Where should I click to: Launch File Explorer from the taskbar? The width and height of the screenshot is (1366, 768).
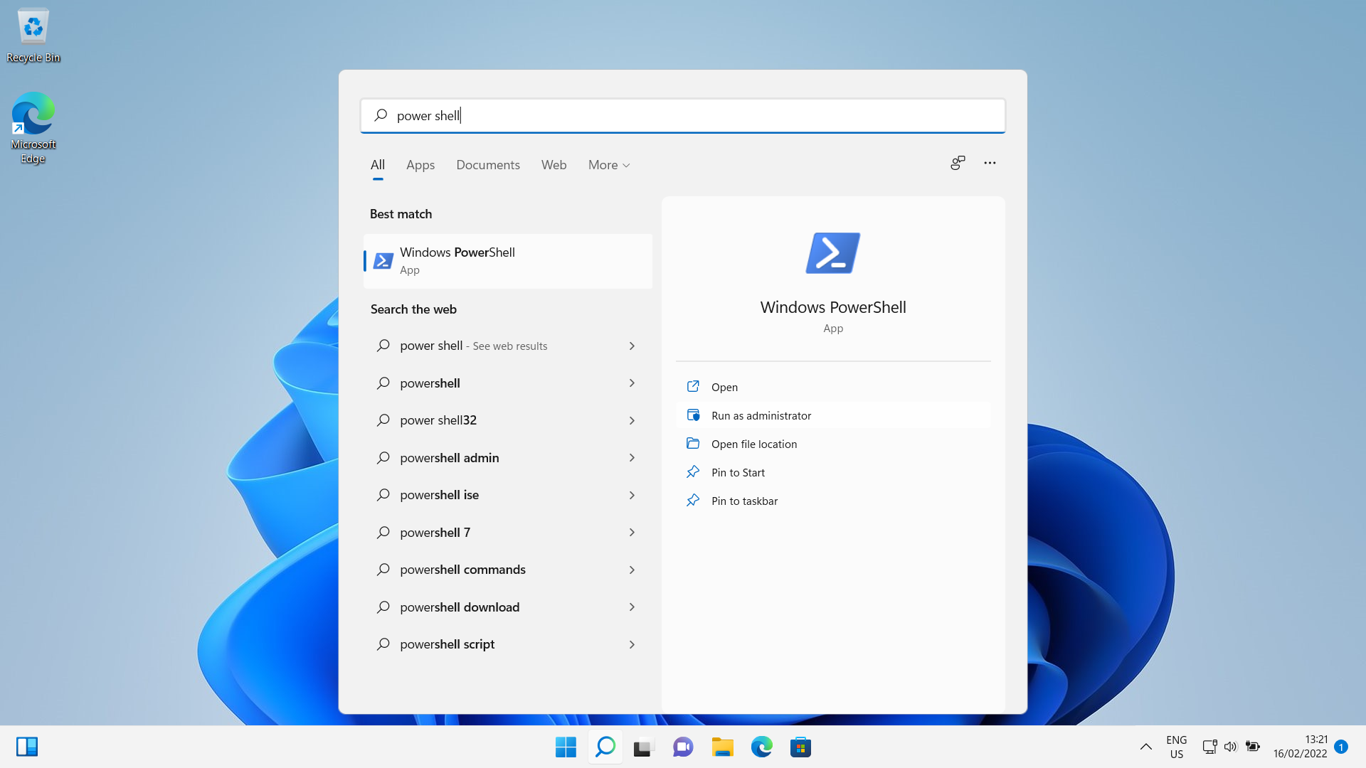click(722, 747)
